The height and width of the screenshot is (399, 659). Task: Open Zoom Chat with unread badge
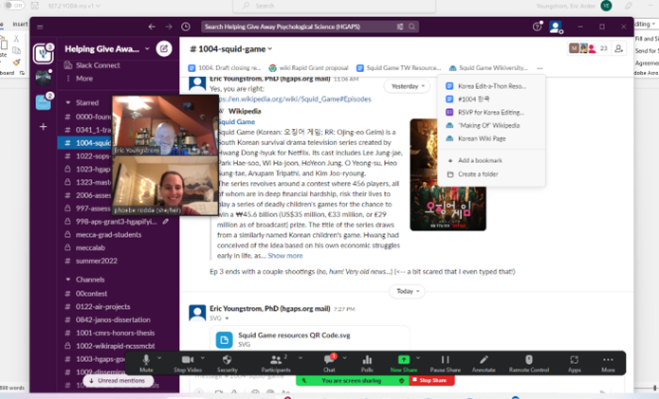tap(329, 361)
